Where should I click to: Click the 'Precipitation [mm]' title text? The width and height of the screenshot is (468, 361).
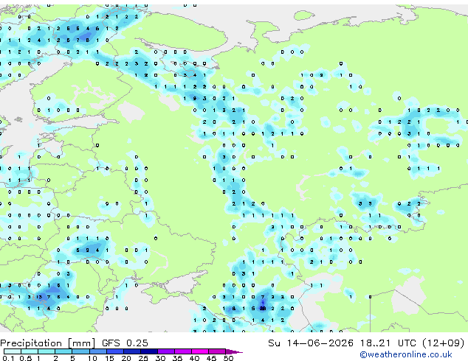click(48, 343)
